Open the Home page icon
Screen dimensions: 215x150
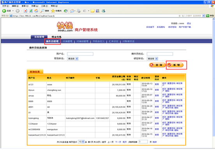(36, 11)
